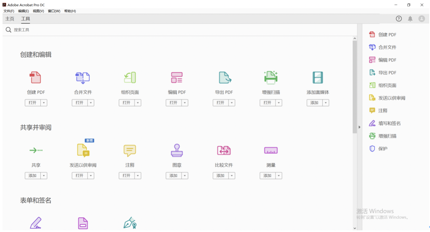Image resolution: width=430 pixels, height=232 pixels.
Task: Click 导出 PDF in the right sidebar
Action: pyautogui.click(x=383, y=73)
